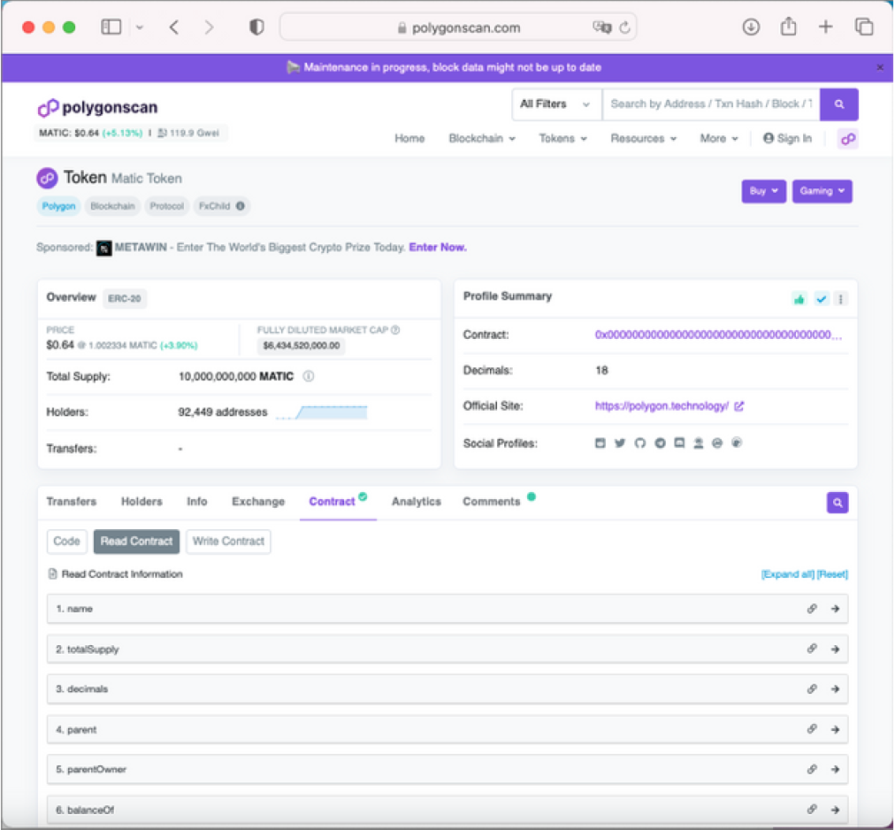Switch to the Comments tab
This screenshot has width=895, height=830.
492,502
